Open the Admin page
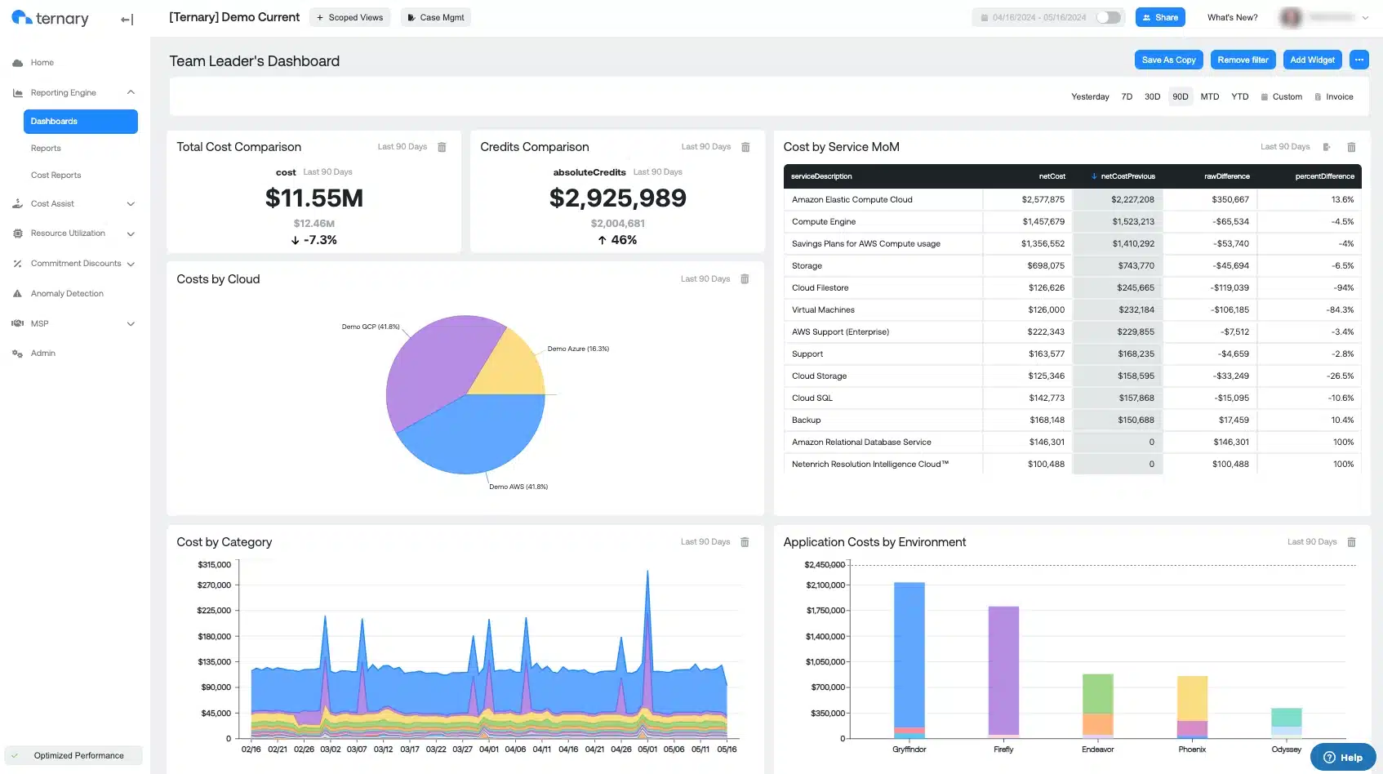The height and width of the screenshot is (774, 1383). tap(43, 354)
